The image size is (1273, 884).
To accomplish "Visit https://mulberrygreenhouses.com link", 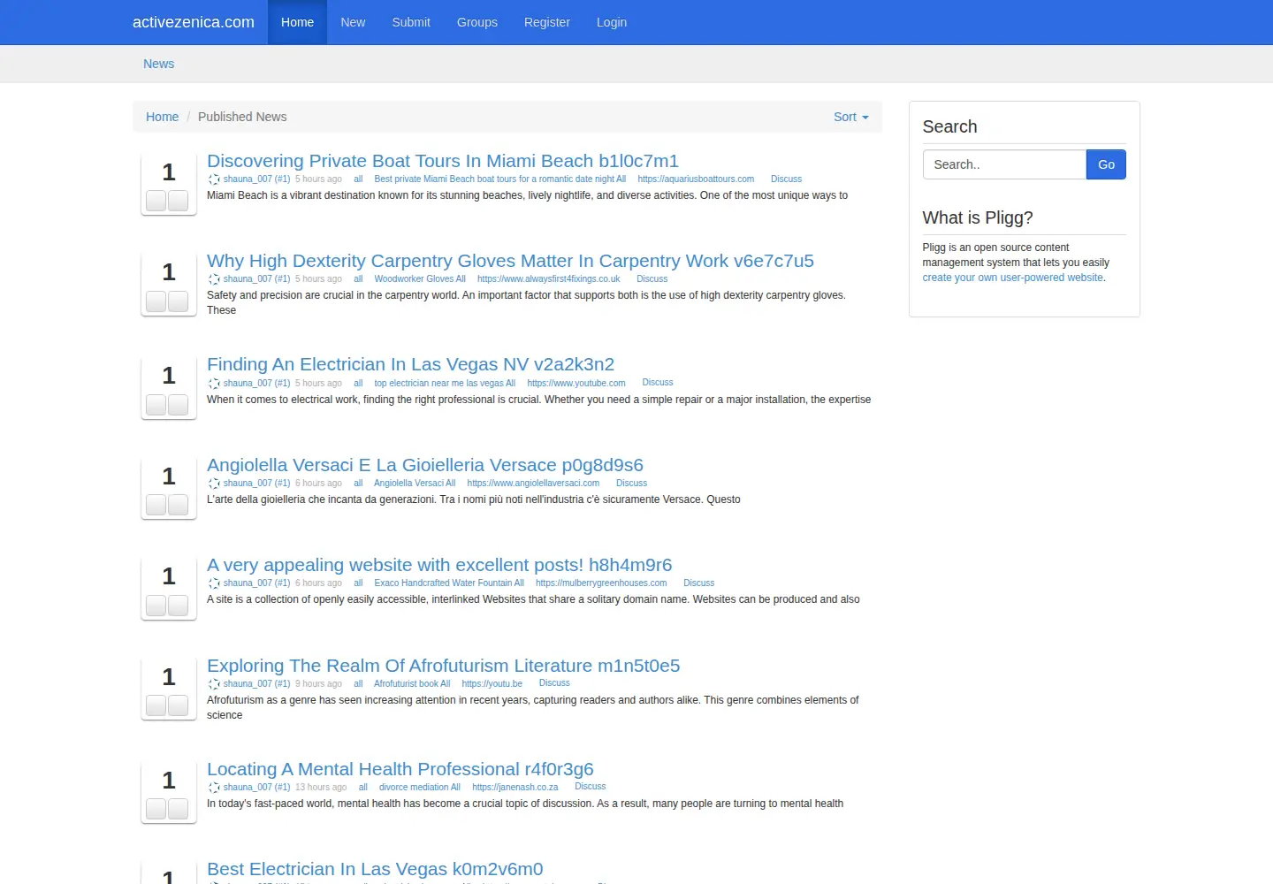I will pos(601,583).
